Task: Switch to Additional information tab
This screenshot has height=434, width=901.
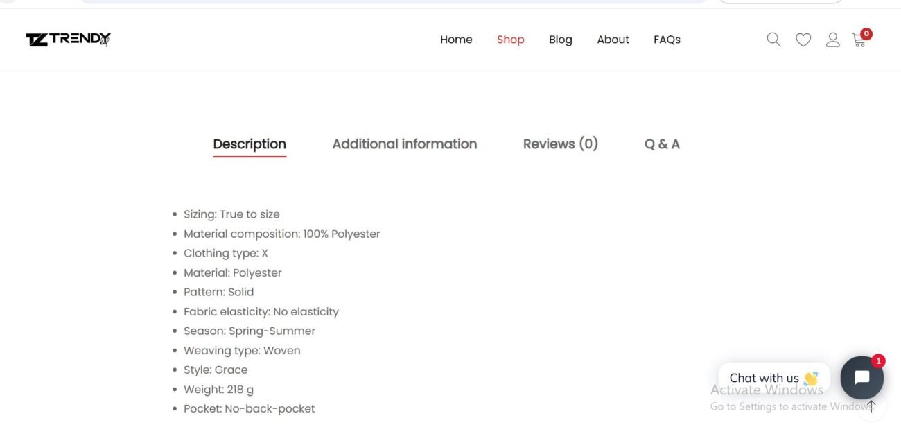Action: click(x=404, y=144)
